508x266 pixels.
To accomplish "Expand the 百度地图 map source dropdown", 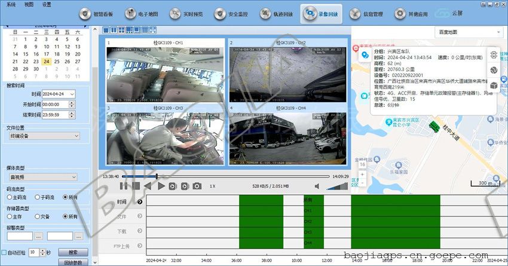I will [x=469, y=31].
